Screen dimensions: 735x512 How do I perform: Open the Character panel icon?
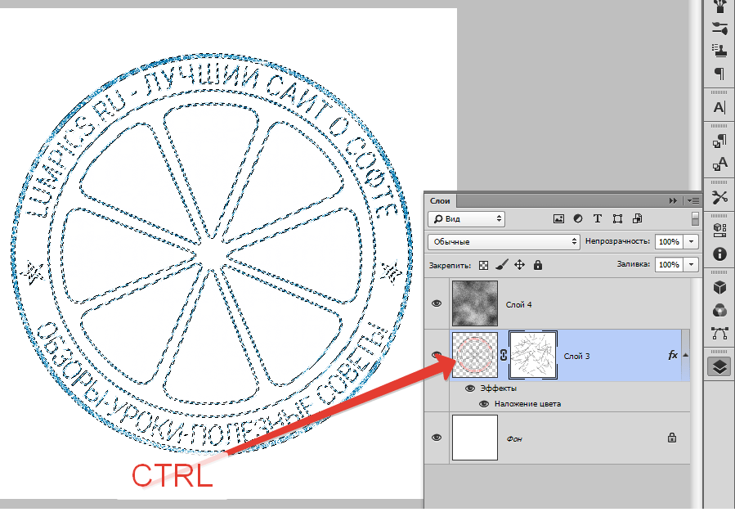(x=719, y=108)
